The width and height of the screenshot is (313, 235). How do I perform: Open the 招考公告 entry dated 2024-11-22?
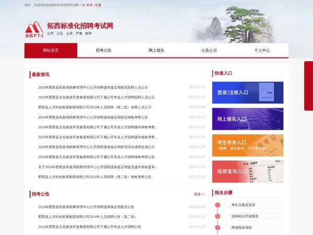coord(87,217)
